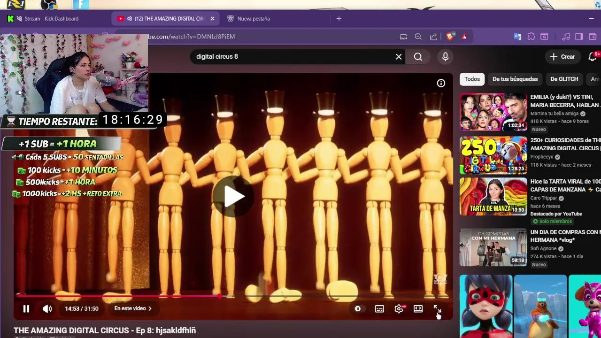Click into the 'digital circus 8' search field

pyautogui.click(x=293, y=56)
